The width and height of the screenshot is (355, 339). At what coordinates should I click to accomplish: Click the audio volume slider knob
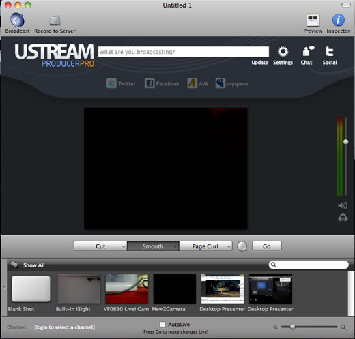[x=345, y=142]
